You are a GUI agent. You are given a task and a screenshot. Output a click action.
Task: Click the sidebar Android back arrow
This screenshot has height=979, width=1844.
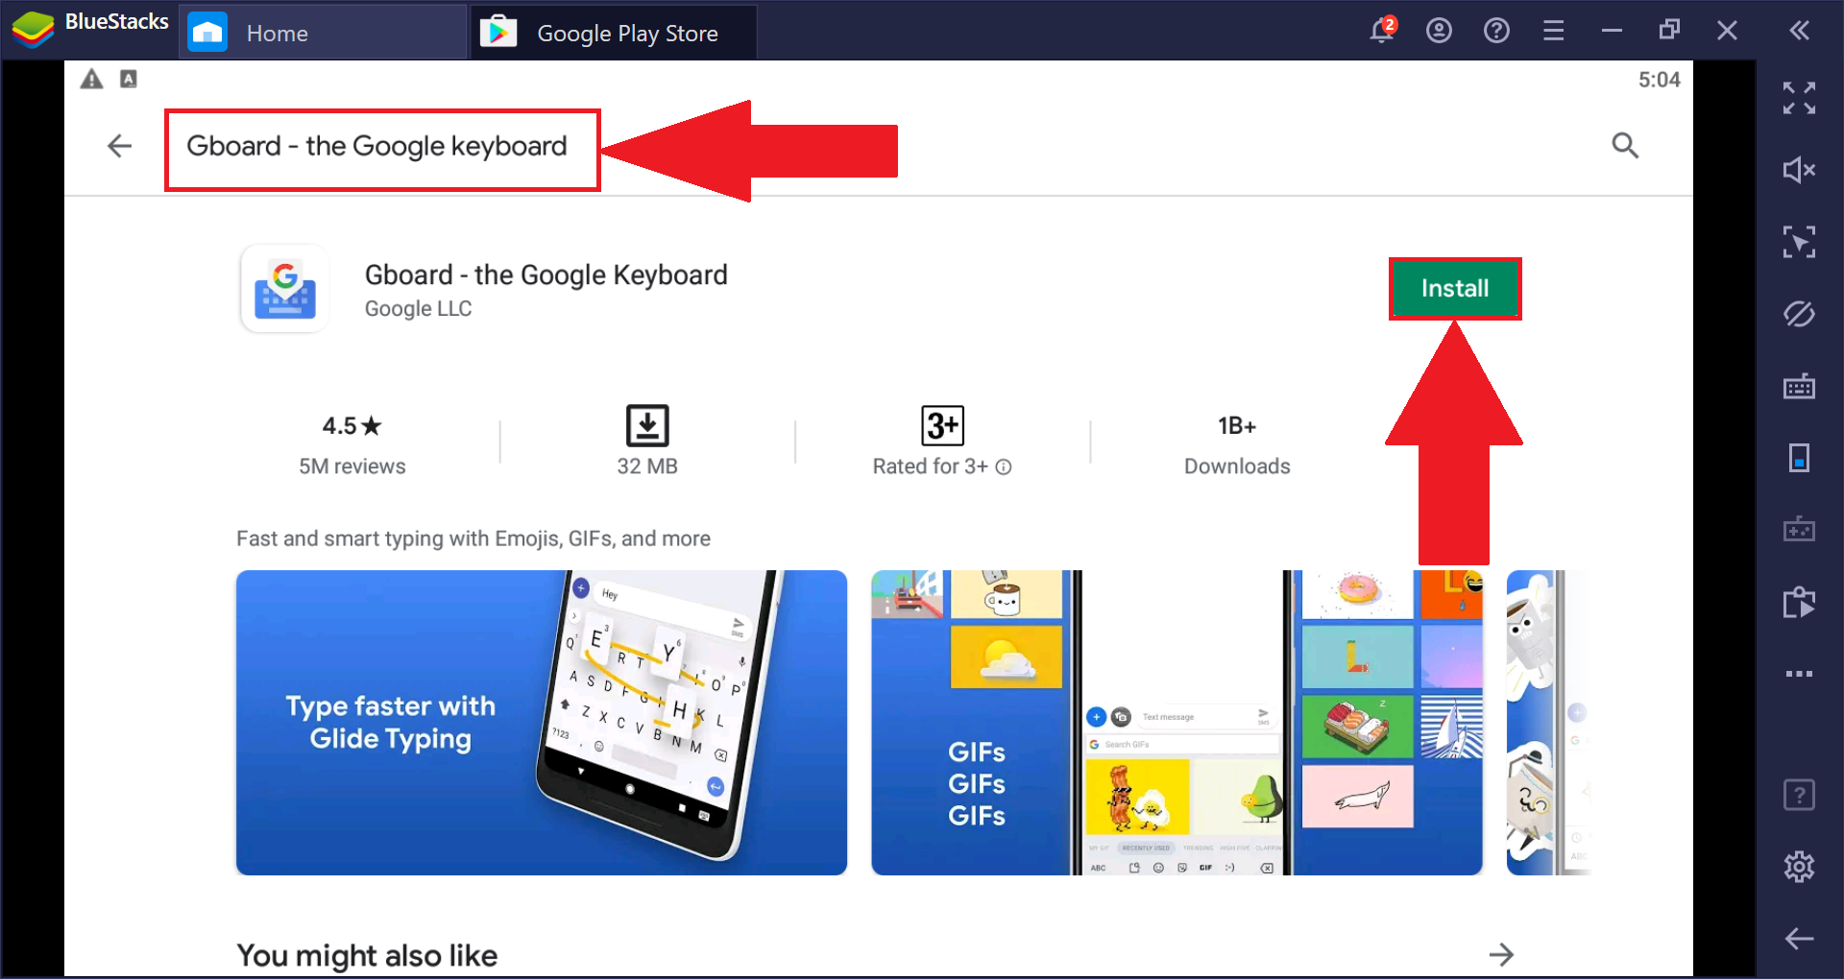click(x=1799, y=939)
